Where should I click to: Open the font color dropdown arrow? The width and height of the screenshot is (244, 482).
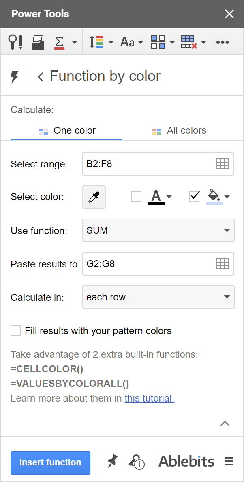[169, 196]
